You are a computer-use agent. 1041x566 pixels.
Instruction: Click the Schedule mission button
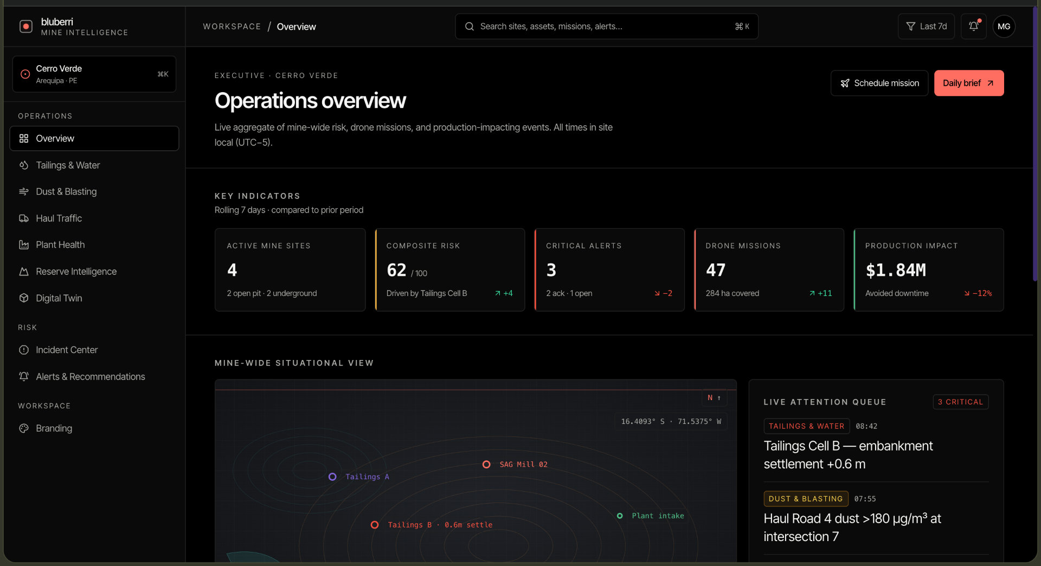click(879, 83)
